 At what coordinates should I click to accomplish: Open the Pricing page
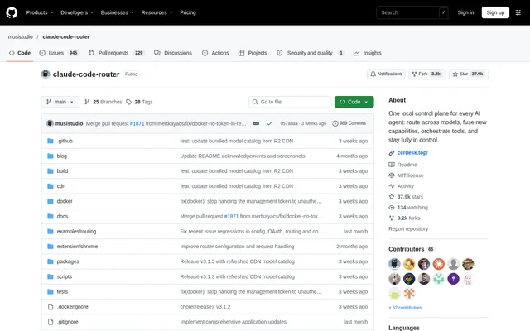click(188, 12)
